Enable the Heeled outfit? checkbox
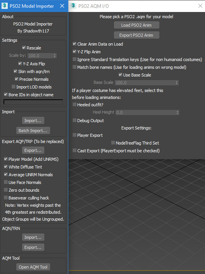205x274 pixels. (75, 104)
